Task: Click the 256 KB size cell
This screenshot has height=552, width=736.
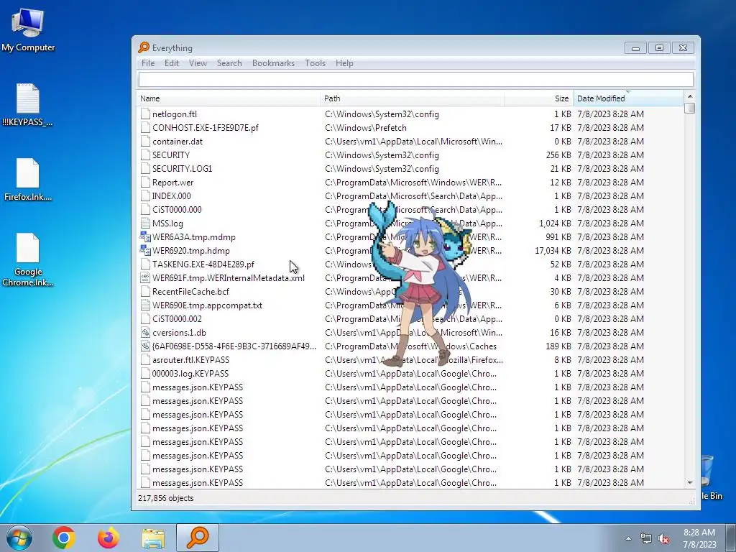Action: pos(558,155)
